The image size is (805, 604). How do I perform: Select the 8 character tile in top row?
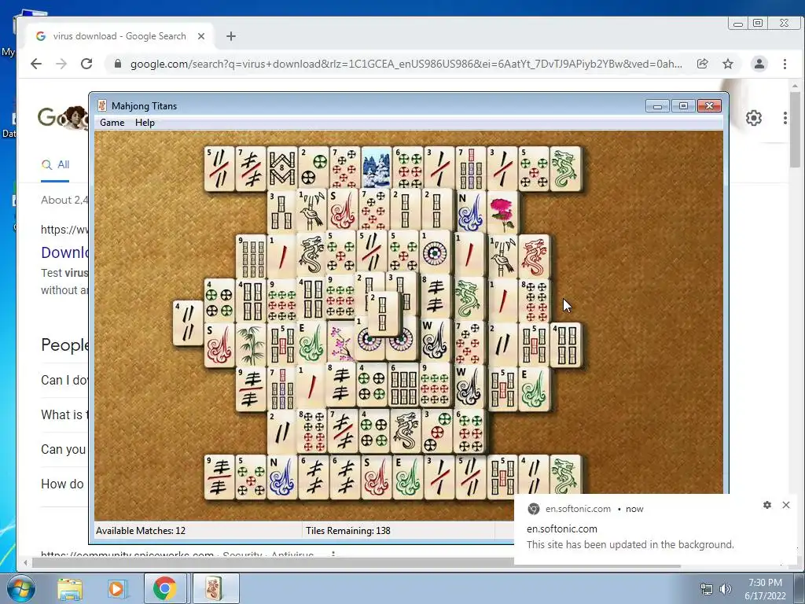282,168
